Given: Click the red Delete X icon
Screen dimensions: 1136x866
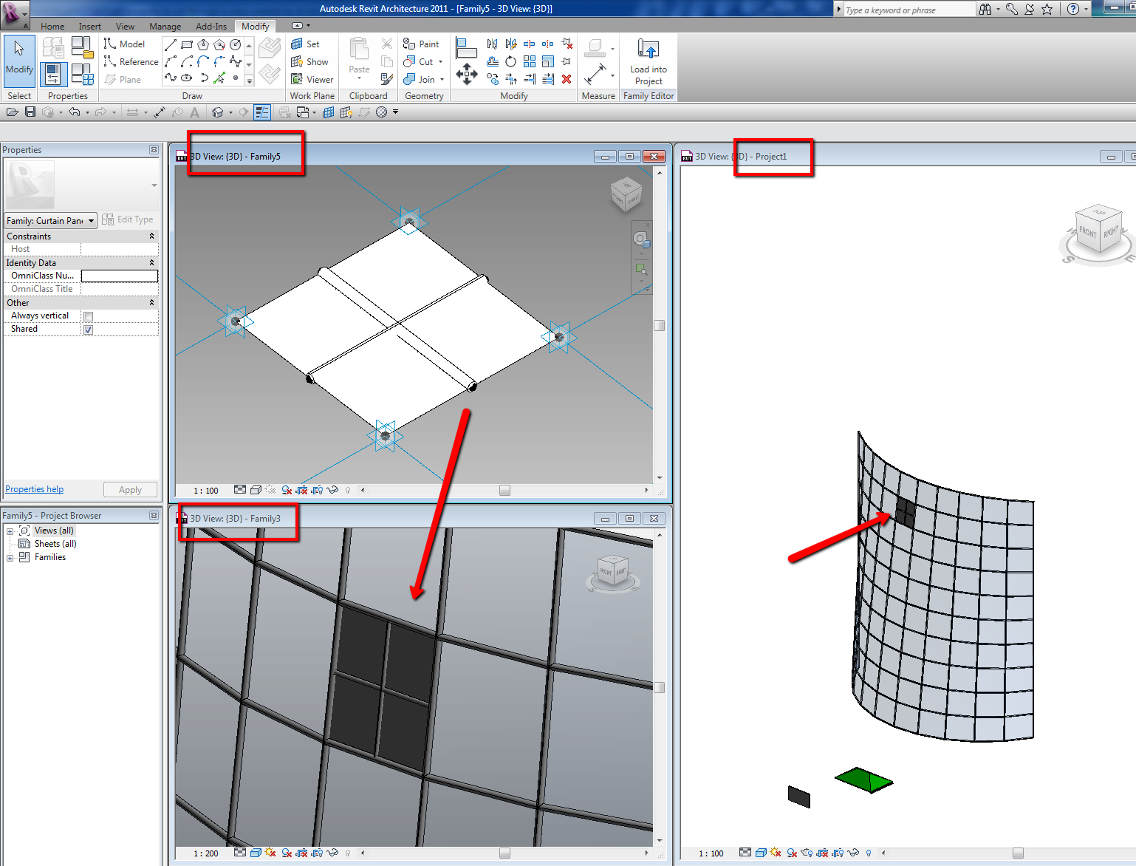Looking at the screenshot, I should 567,79.
